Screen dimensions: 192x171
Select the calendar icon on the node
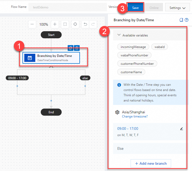click(x=30, y=58)
